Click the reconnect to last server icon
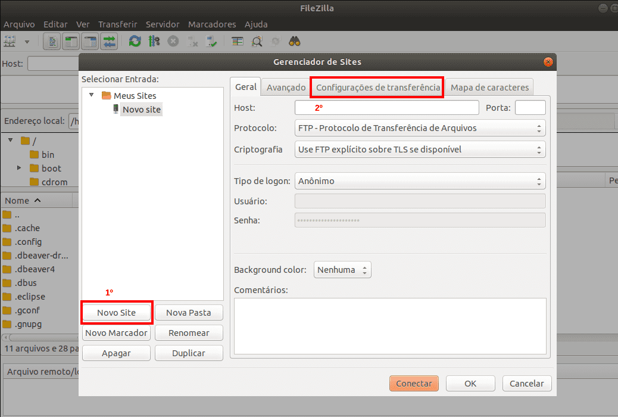The width and height of the screenshot is (618, 417). [x=211, y=41]
